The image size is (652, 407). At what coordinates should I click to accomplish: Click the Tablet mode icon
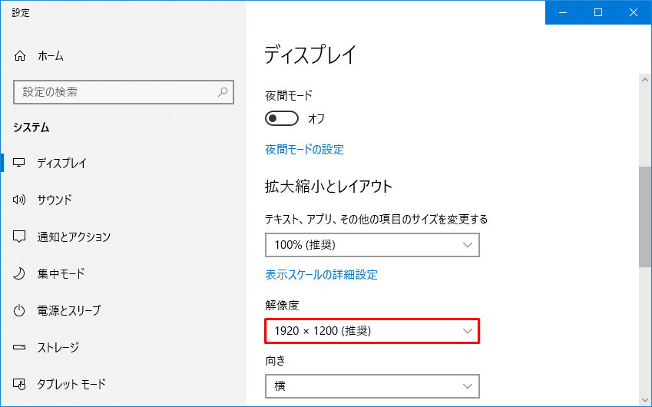(21, 384)
